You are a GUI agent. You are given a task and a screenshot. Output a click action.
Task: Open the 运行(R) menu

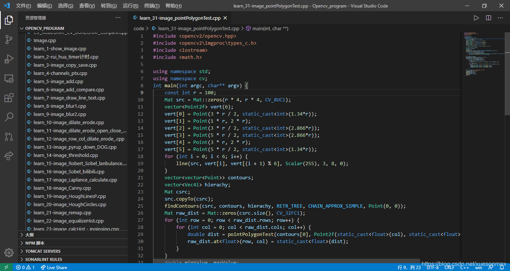130,6
